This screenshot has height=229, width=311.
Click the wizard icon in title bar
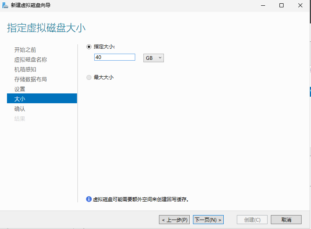(x=5, y=5)
